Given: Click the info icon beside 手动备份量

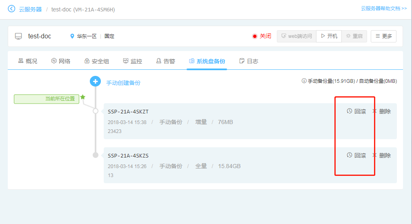Looking at the screenshot, I should coord(304,81).
